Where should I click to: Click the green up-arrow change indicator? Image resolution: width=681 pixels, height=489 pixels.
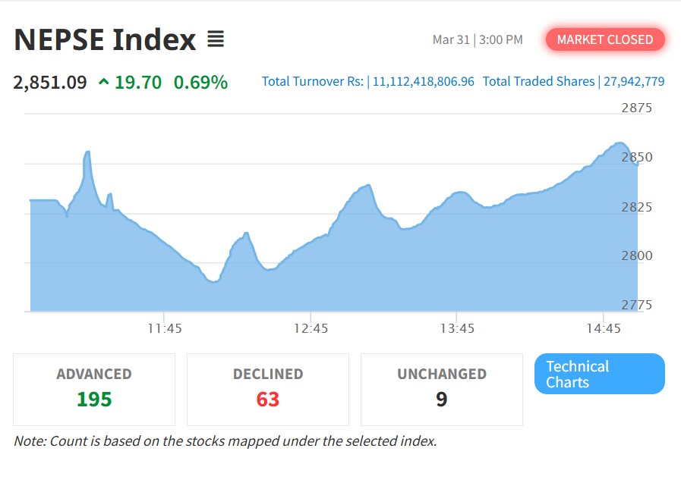103,82
